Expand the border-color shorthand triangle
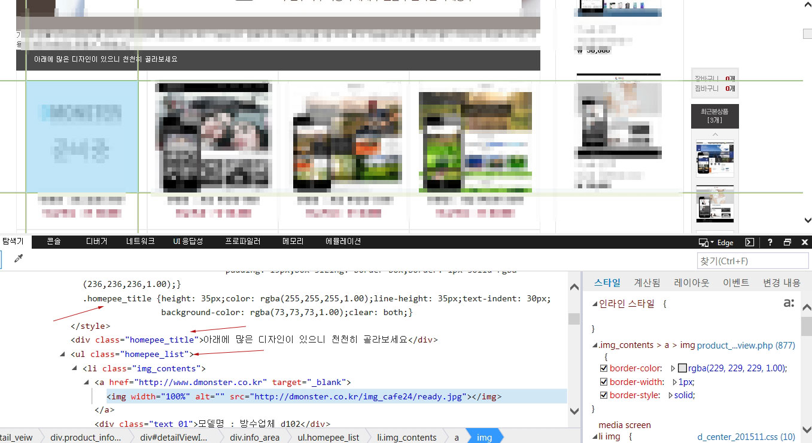812x443 pixels. (x=673, y=368)
